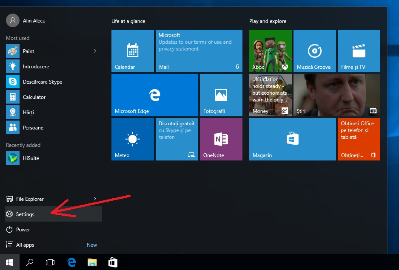
Task: Click the user avatar picture
Action: pos(13,20)
